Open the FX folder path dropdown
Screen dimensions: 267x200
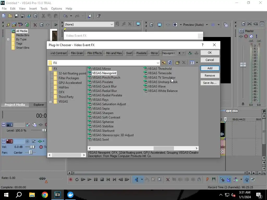(158, 63)
